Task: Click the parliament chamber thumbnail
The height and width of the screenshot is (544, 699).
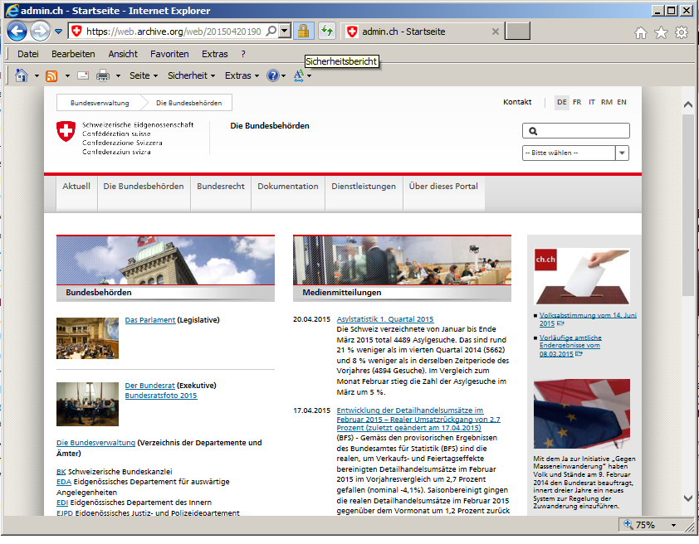Action: coord(87,338)
